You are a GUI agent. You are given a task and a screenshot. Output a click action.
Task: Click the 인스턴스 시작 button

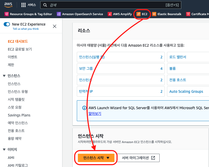[96, 158]
